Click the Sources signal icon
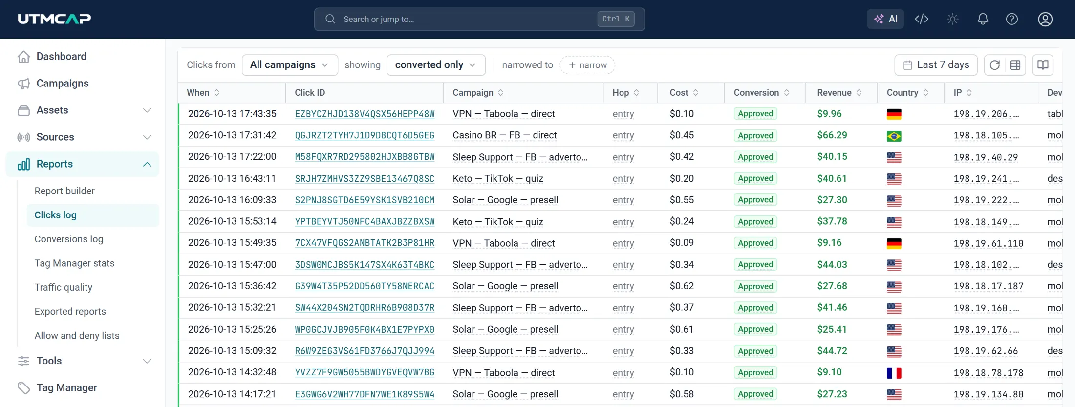 click(23, 137)
